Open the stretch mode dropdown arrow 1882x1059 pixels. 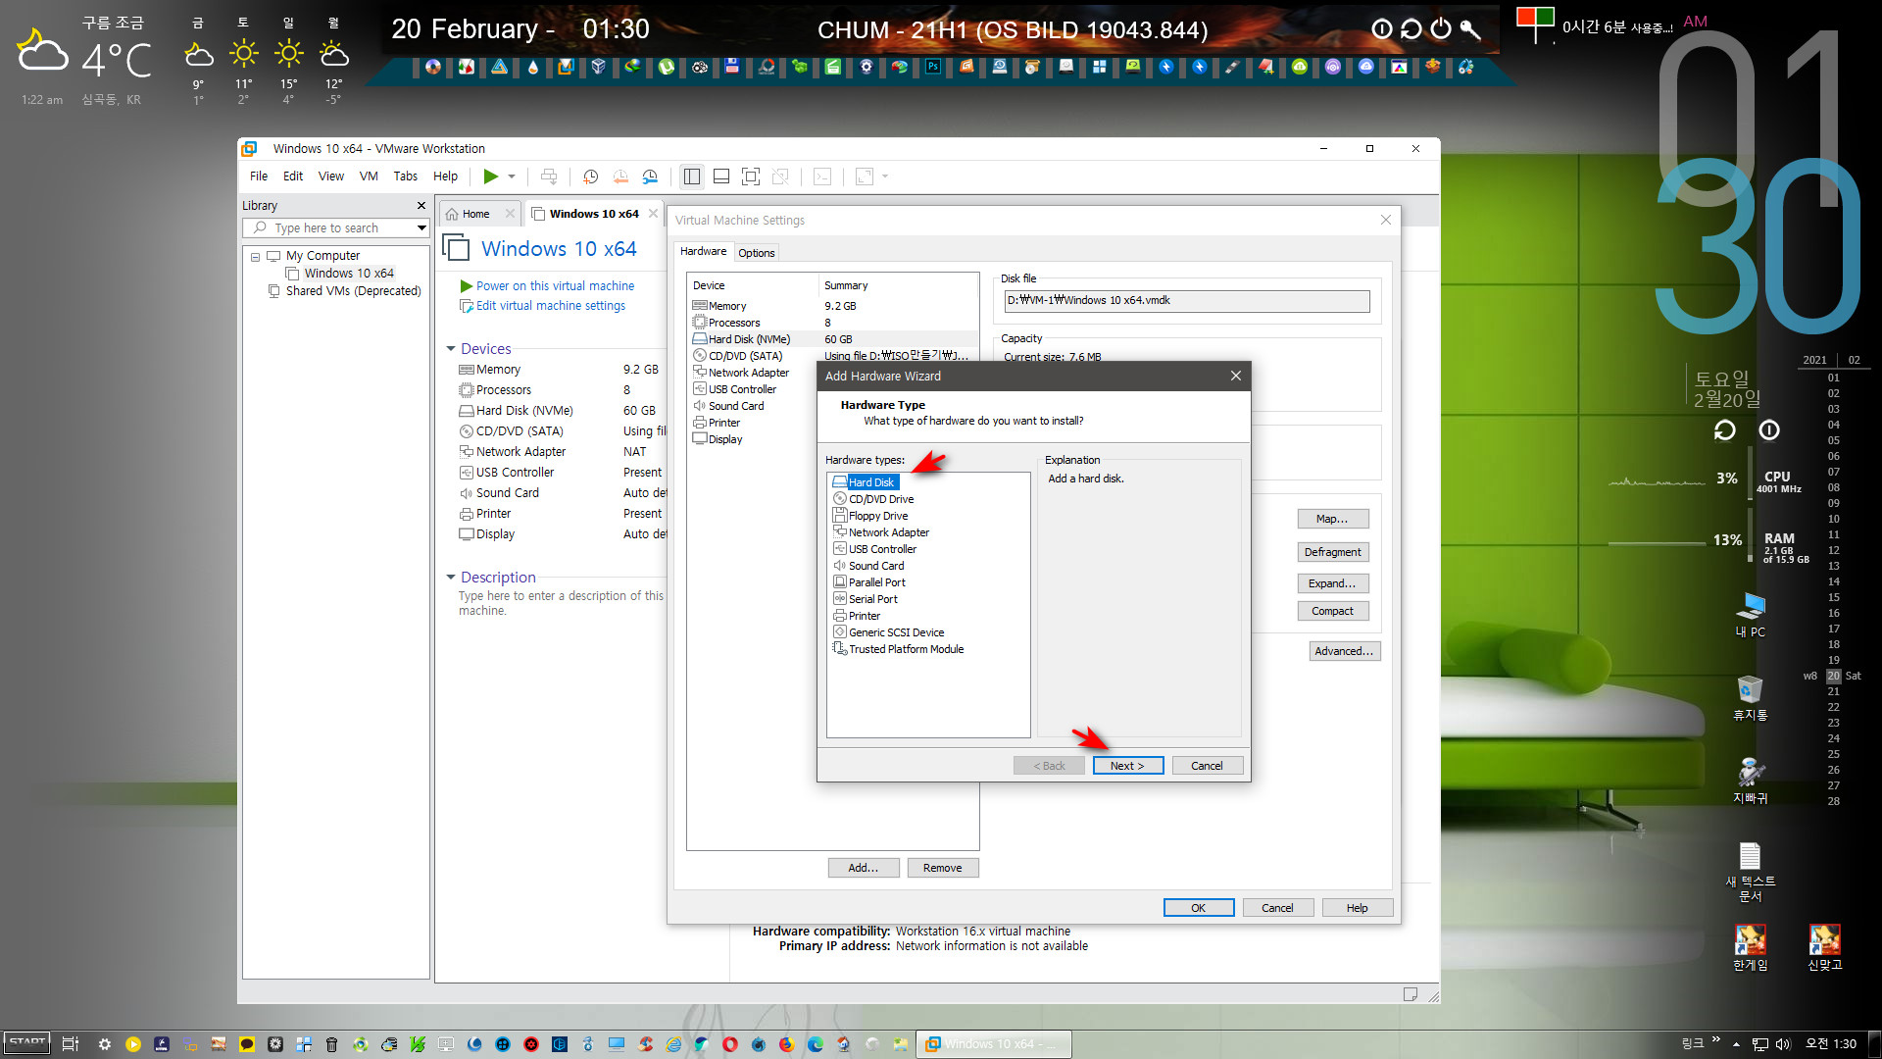pyautogui.click(x=885, y=176)
